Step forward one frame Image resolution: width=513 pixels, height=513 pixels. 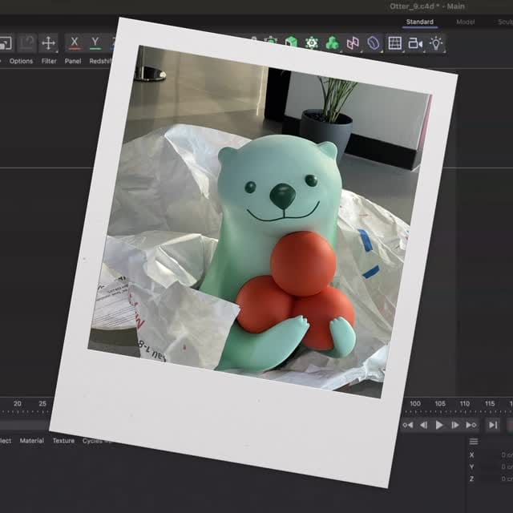pyautogui.click(x=454, y=425)
